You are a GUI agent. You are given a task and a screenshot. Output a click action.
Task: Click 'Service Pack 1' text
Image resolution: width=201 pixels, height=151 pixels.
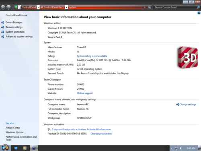point(55,37)
